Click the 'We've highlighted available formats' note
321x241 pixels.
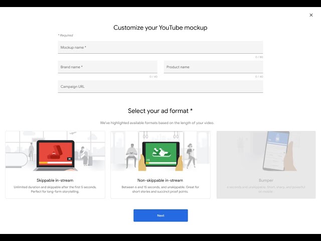(x=157, y=123)
